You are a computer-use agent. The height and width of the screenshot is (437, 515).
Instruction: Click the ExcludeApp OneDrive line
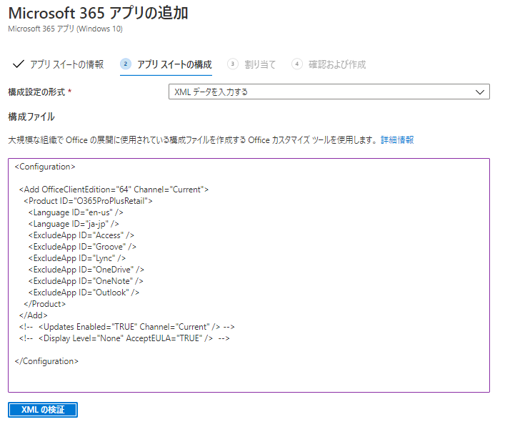[86, 270]
